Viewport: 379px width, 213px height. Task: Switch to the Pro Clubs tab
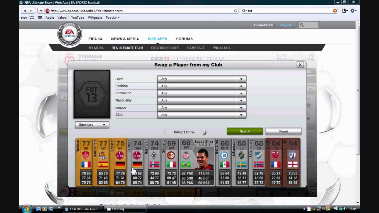click(221, 48)
